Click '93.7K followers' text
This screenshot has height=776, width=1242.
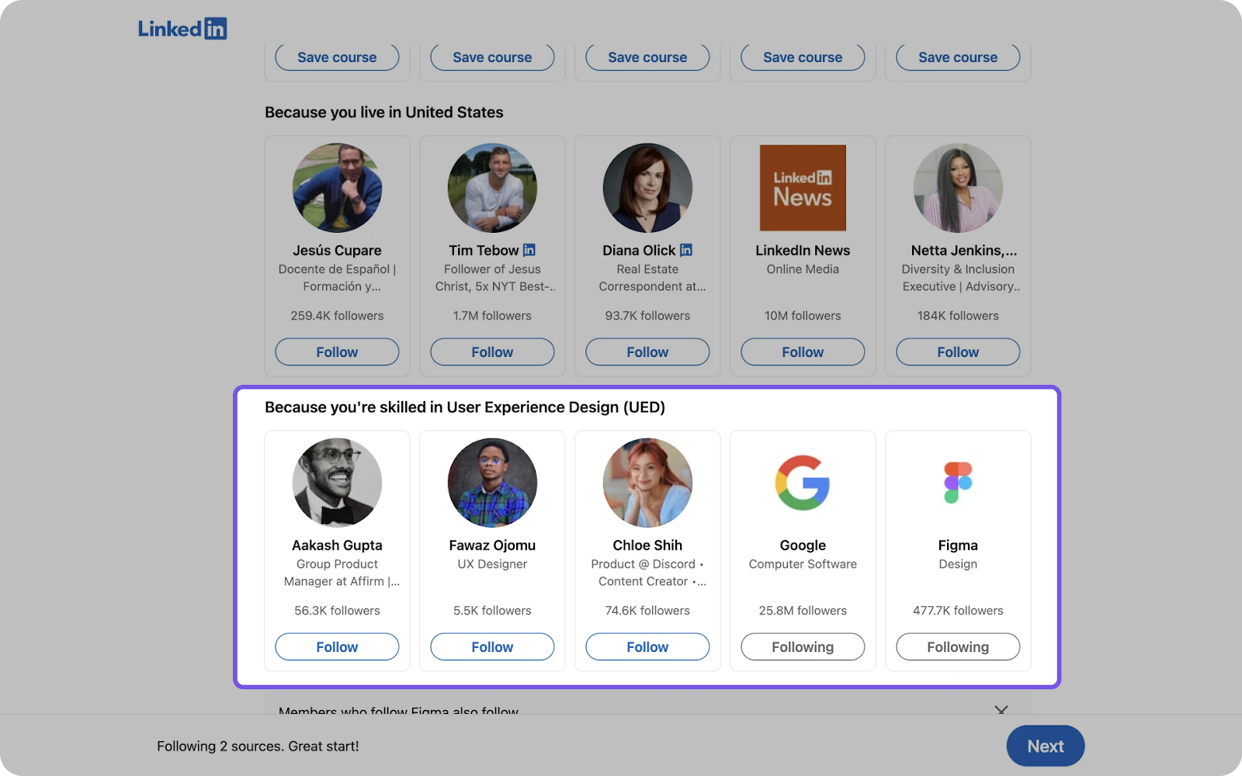coord(647,316)
